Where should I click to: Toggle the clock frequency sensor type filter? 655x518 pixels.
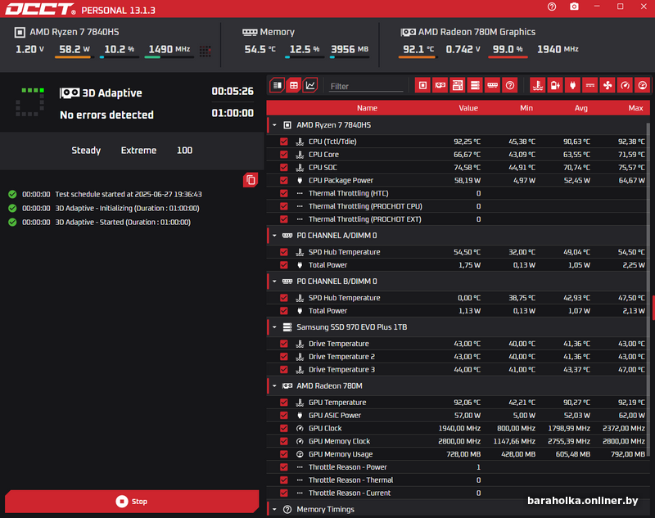click(x=625, y=85)
